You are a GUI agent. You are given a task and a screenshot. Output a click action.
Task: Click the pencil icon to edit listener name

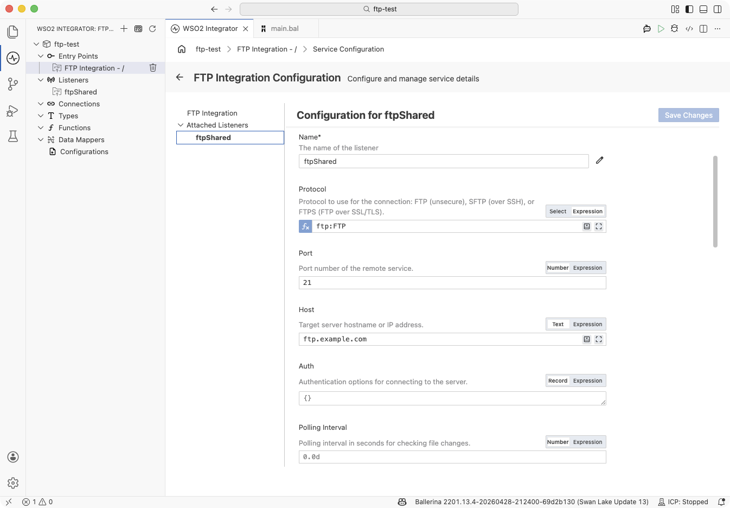(x=599, y=161)
